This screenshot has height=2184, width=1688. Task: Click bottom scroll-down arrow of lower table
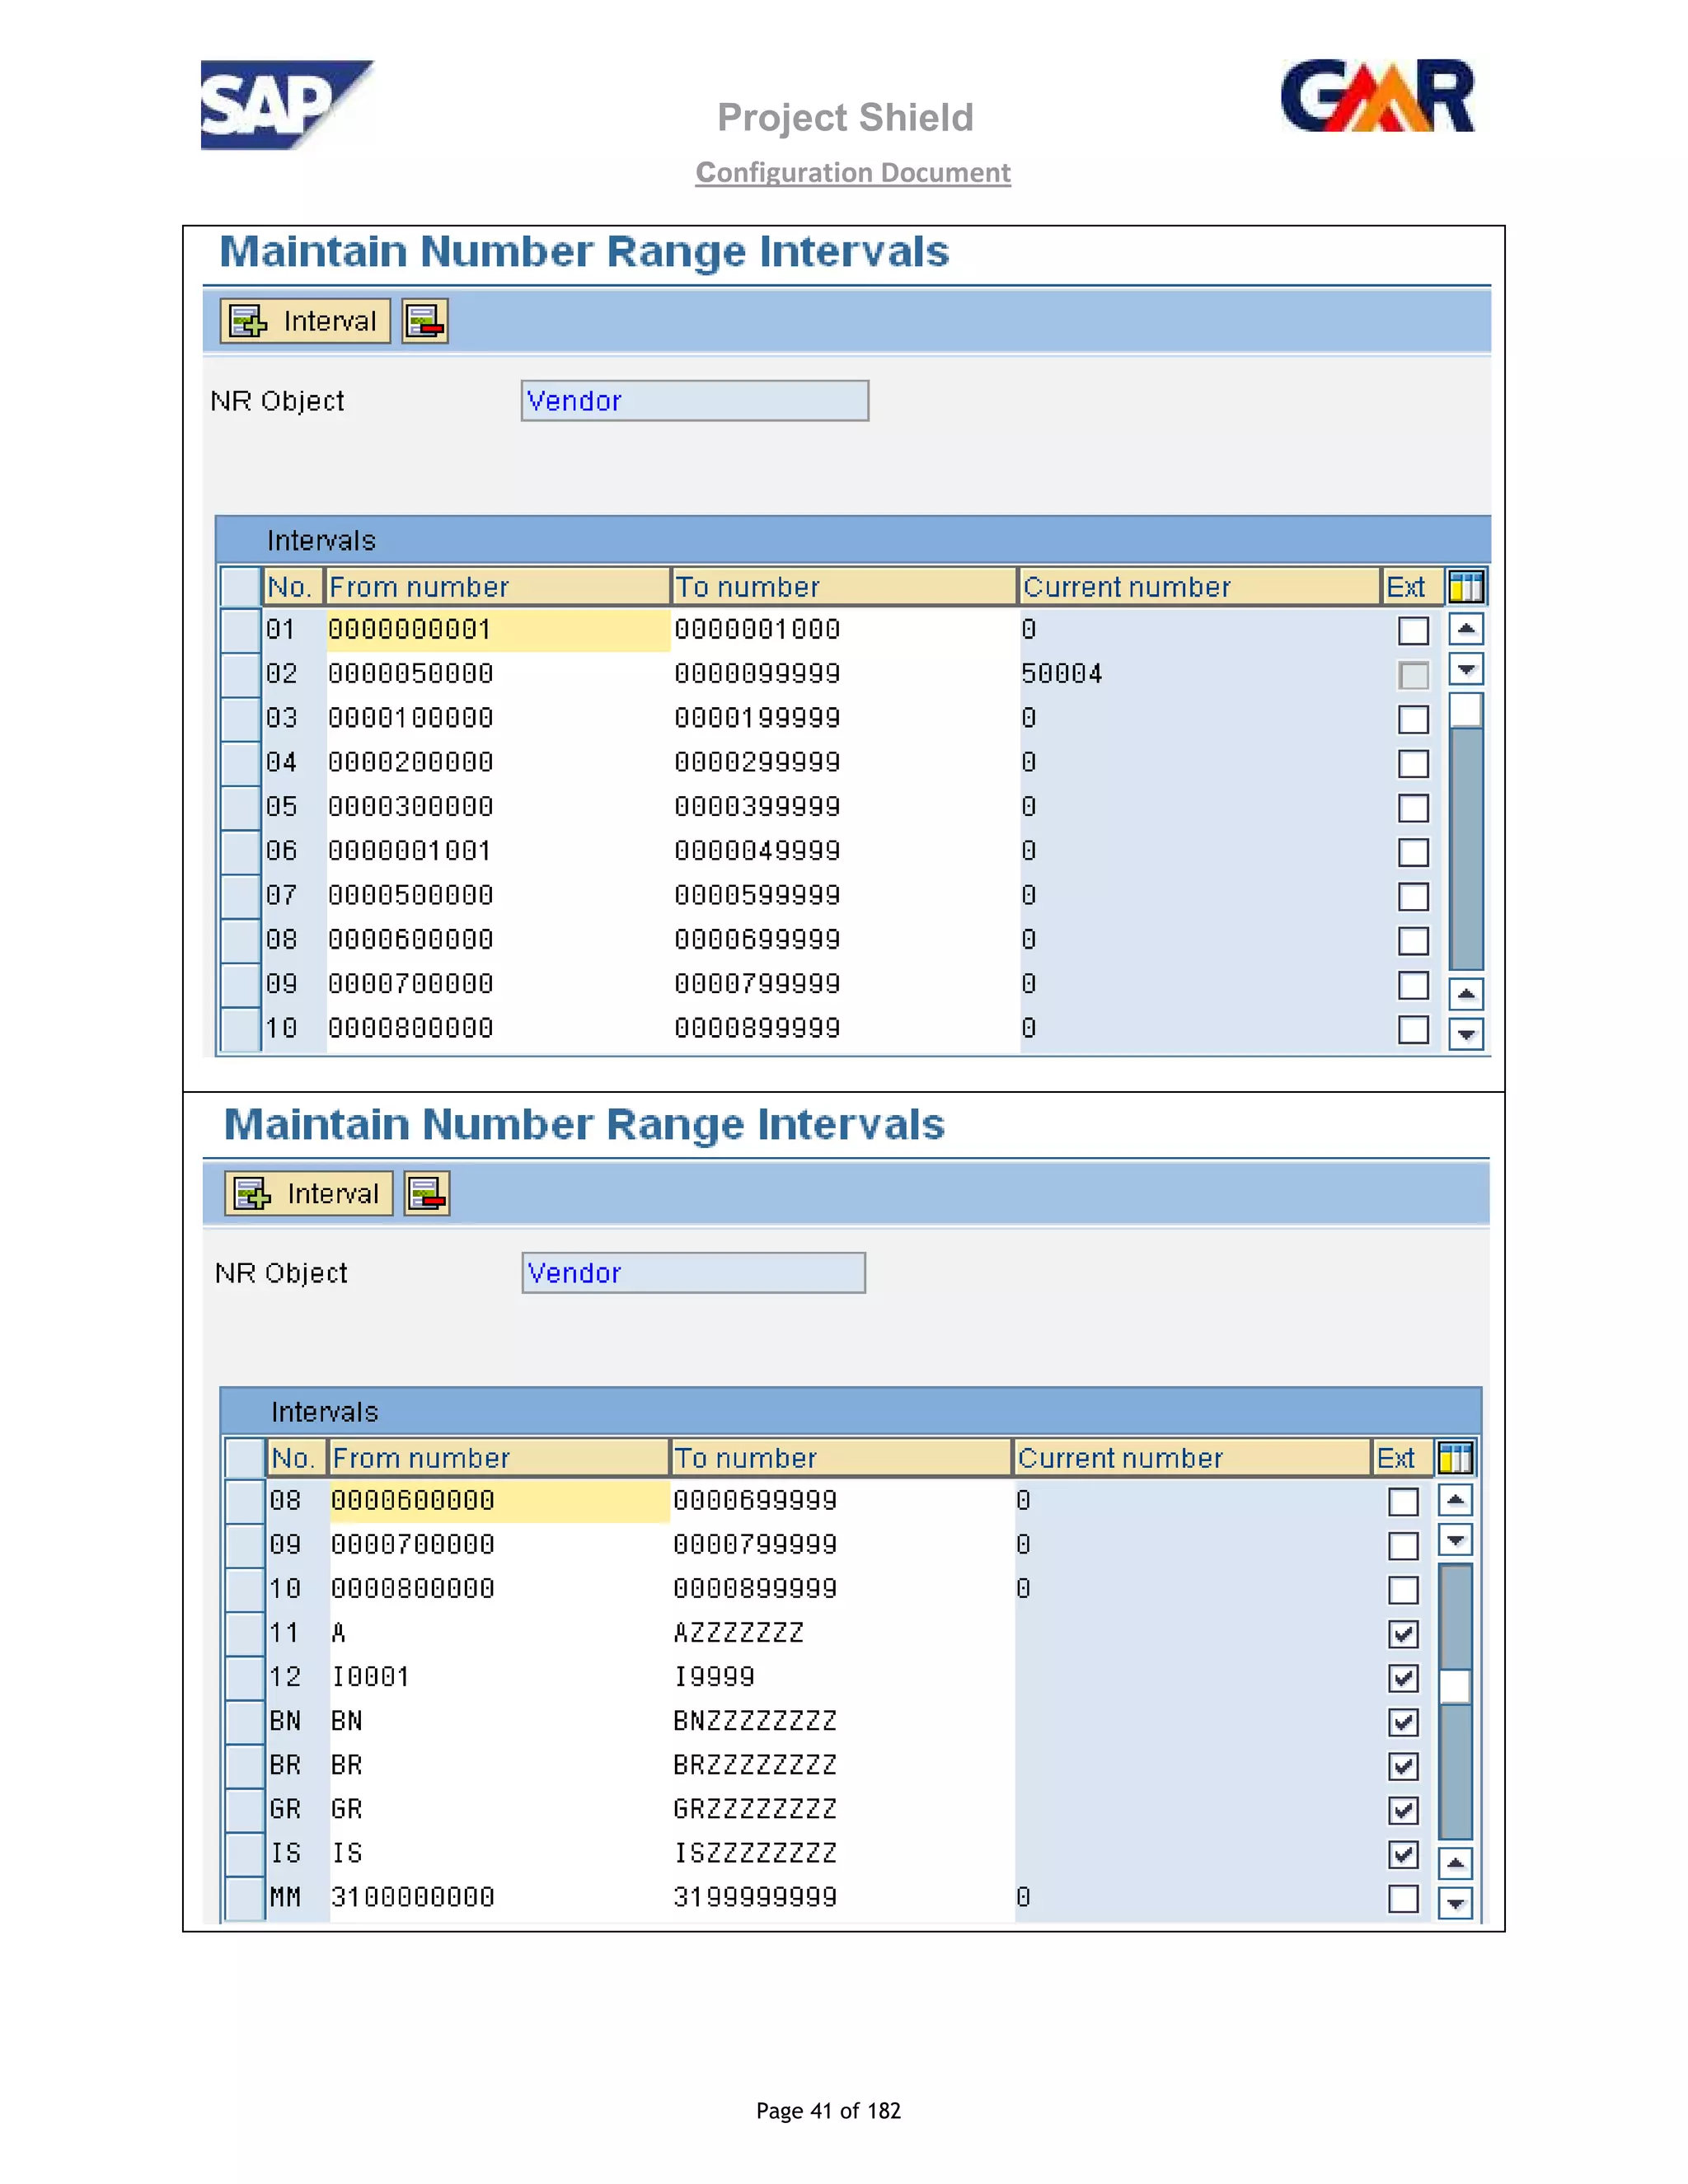[x=1456, y=1903]
